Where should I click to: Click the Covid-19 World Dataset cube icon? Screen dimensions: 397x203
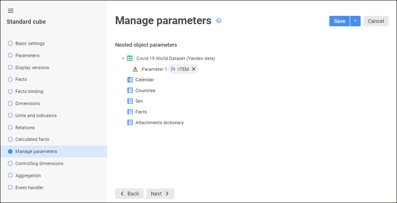130,58
